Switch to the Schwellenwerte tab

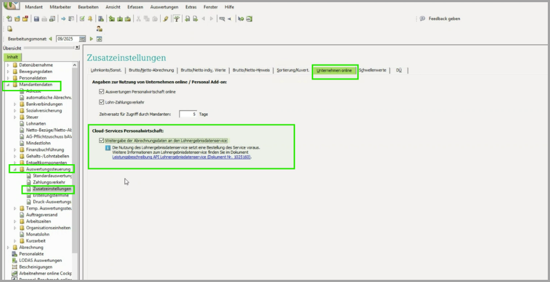[x=372, y=70]
